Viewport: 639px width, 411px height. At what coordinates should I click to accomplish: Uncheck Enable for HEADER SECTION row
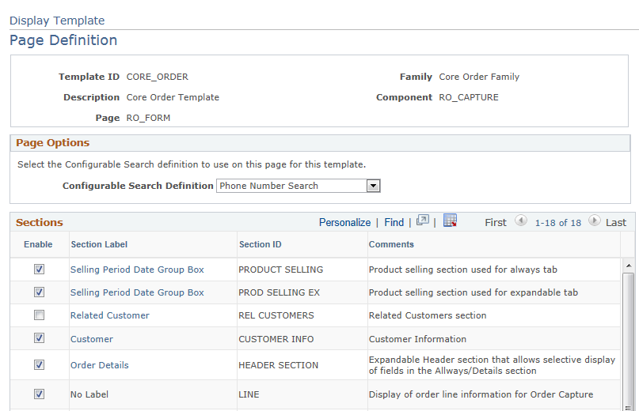click(39, 365)
